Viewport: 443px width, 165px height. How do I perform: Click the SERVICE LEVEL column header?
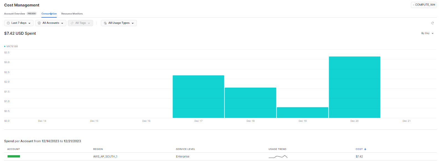pyautogui.click(x=186, y=149)
